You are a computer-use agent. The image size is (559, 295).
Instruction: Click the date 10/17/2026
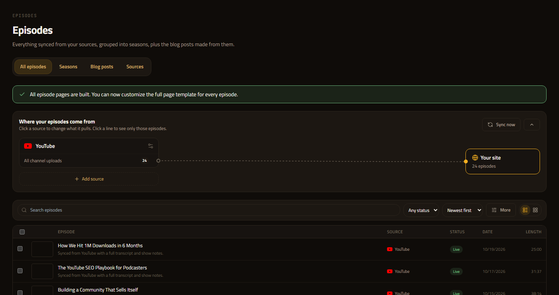[x=494, y=271]
